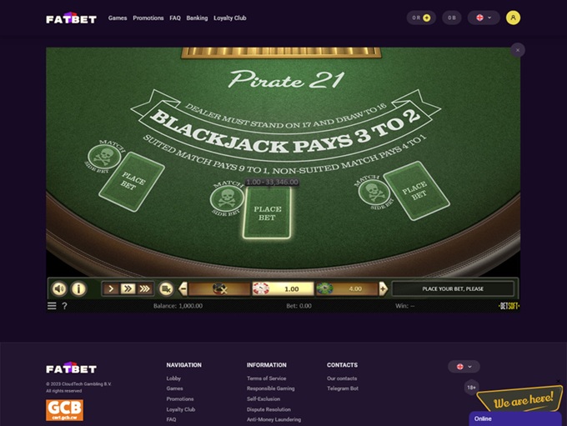Decrease chip value with minus arrow
Image resolution: width=567 pixels, height=426 pixels.
tap(183, 288)
